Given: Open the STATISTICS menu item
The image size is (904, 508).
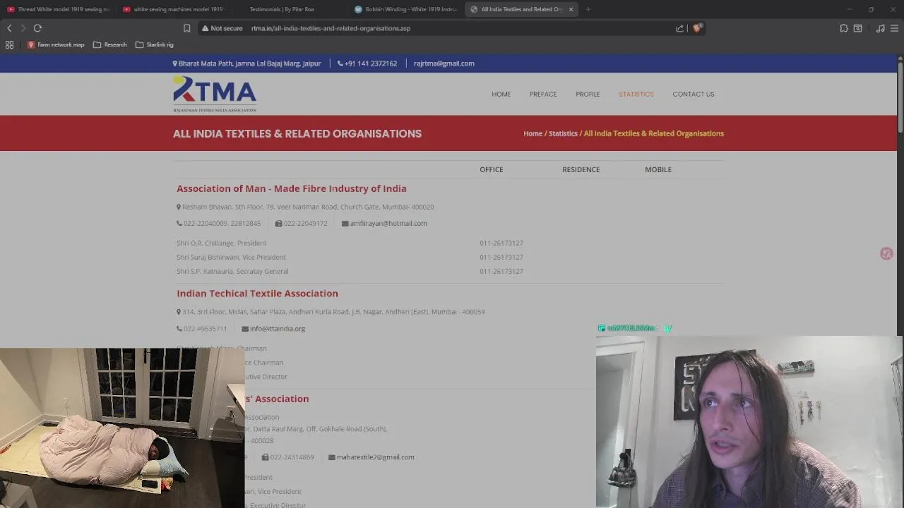Looking at the screenshot, I should 636,94.
